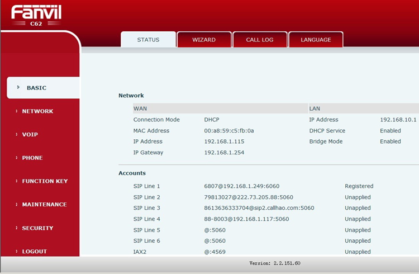The height and width of the screenshot is (274, 419).
Task: Click the WAN MAC address value
Action: coord(228,131)
